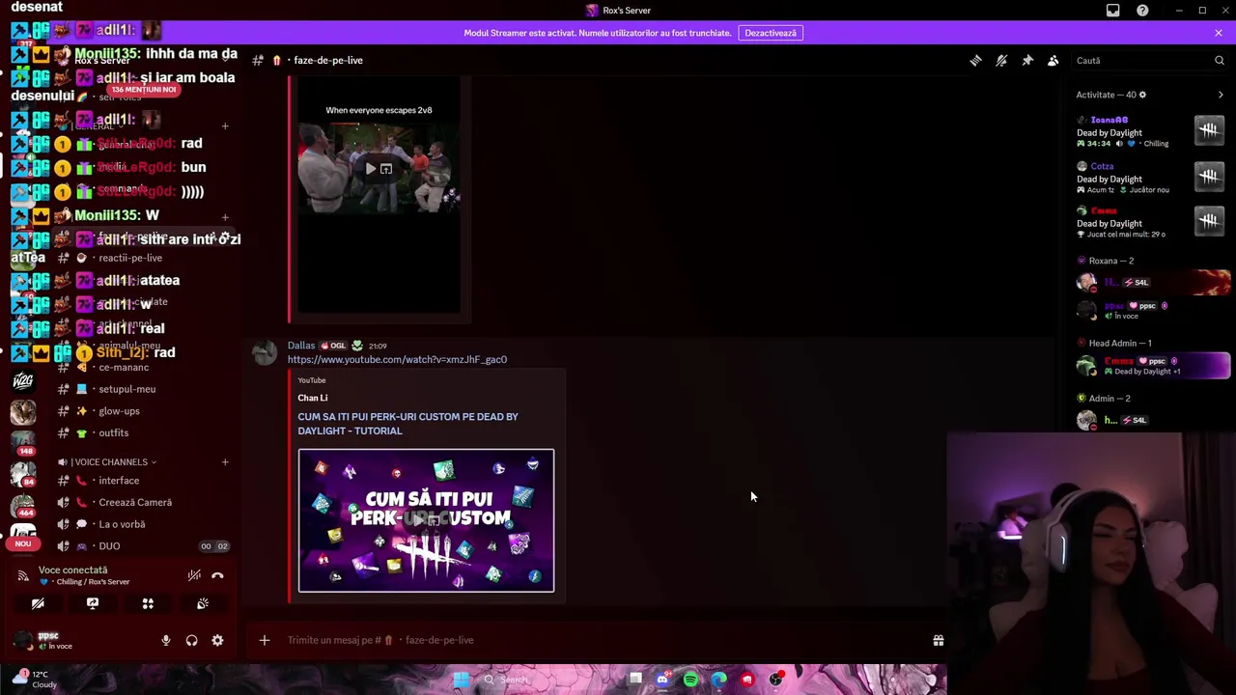Image resolution: width=1236 pixels, height=695 pixels.
Task: Open user settings gear icon
Action: [217, 640]
